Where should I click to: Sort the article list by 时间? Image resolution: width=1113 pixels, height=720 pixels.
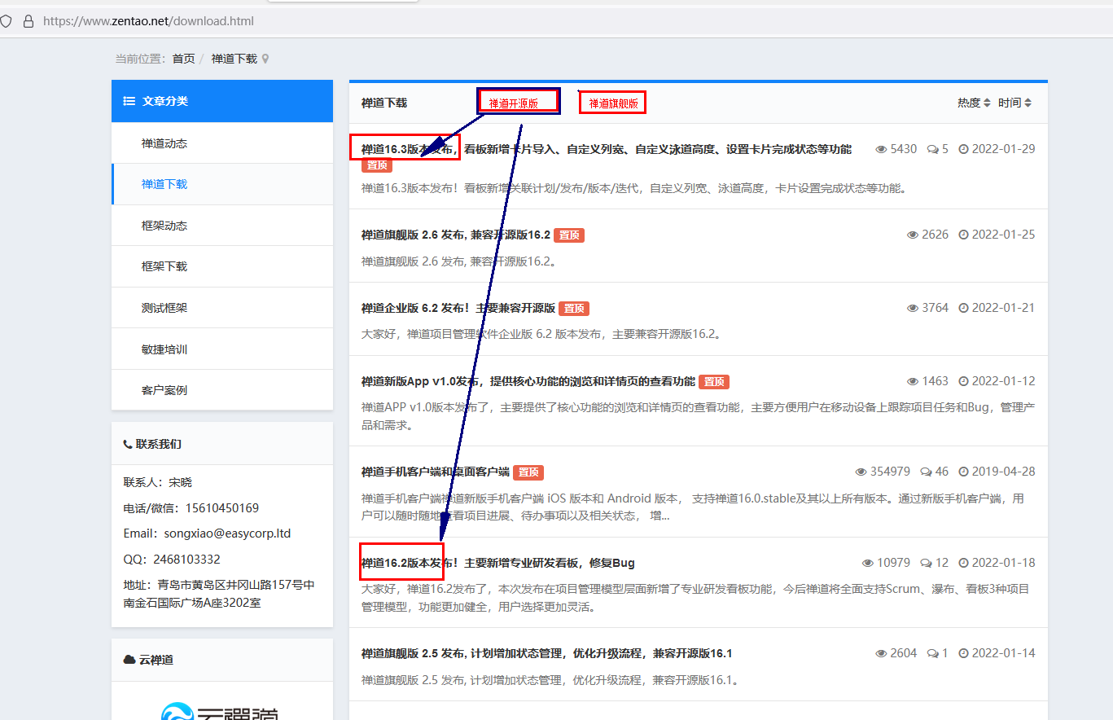[x=1014, y=103]
